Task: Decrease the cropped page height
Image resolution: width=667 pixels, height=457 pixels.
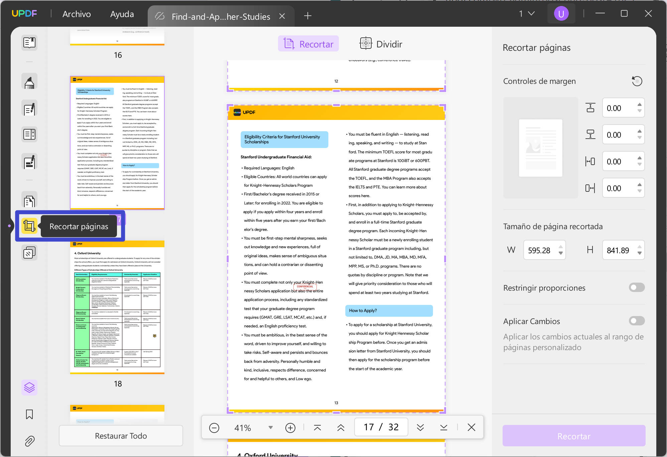Action: tap(639, 253)
